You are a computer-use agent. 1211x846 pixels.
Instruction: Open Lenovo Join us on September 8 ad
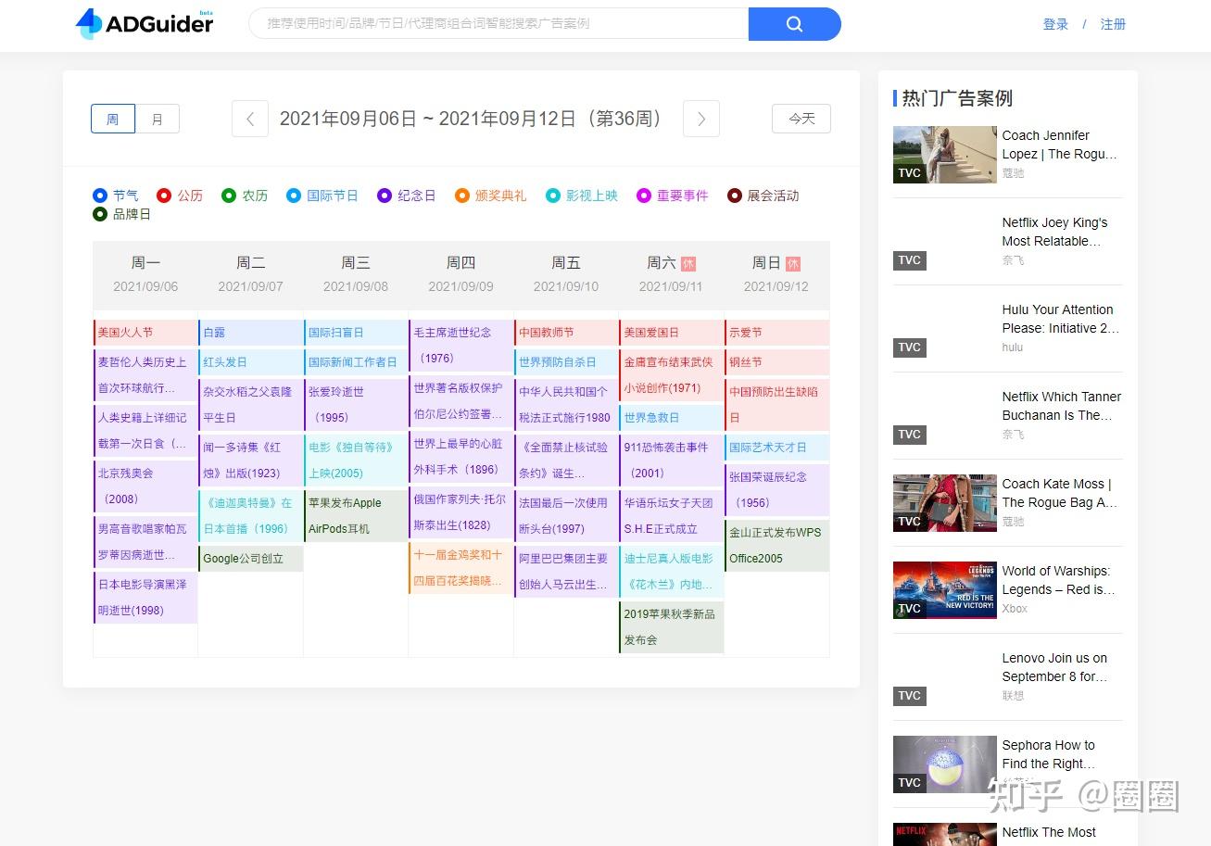point(1054,667)
